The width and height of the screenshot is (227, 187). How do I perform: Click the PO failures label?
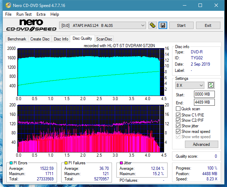pyautogui.click(x=129, y=180)
